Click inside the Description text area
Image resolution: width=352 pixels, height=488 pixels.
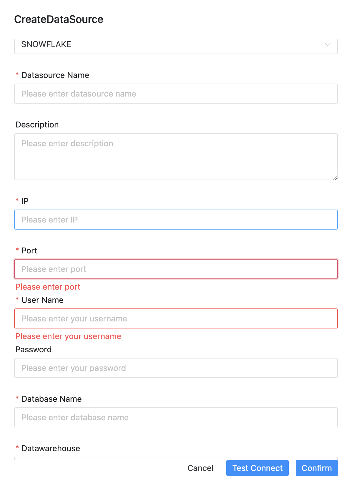tap(176, 156)
